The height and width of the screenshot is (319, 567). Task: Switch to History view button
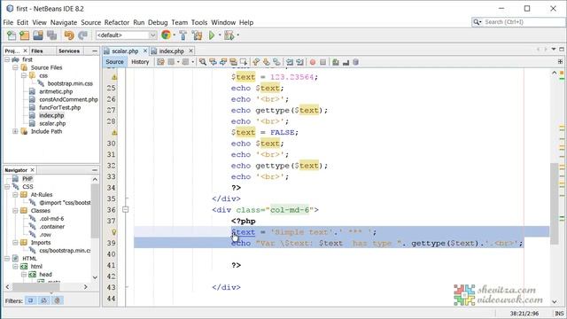[x=140, y=62]
